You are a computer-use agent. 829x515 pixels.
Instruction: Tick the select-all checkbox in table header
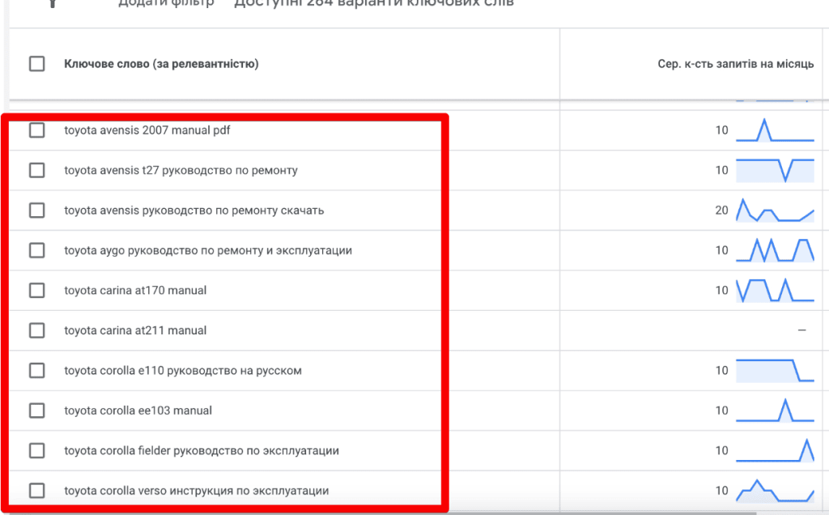[x=36, y=64]
